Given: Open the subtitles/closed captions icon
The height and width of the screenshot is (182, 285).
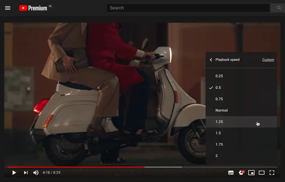Looking at the screenshot, I should pos(231,172).
